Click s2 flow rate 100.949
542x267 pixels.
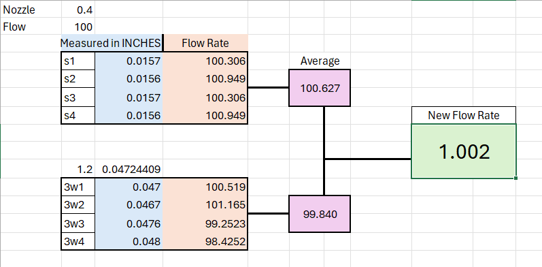tap(205, 79)
